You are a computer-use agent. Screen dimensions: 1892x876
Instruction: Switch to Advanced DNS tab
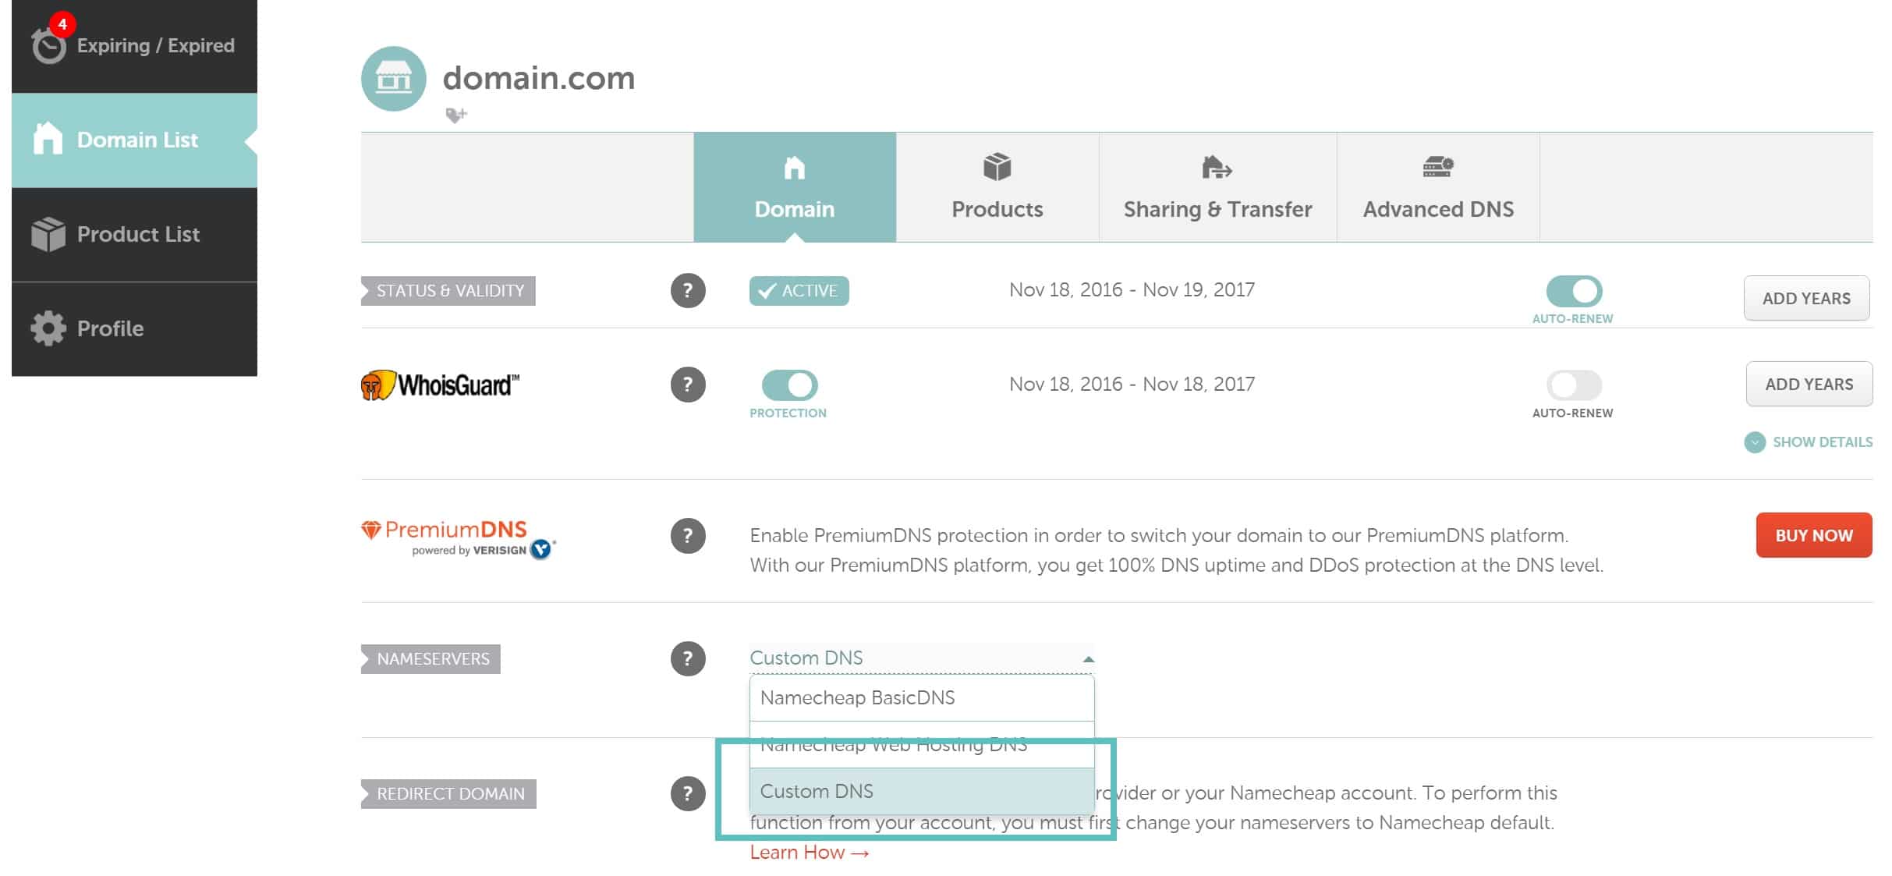tap(1440, 188)
